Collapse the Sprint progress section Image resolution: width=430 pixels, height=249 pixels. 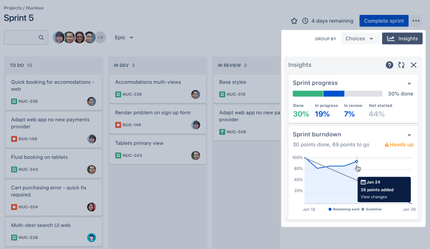pos(410,83)
